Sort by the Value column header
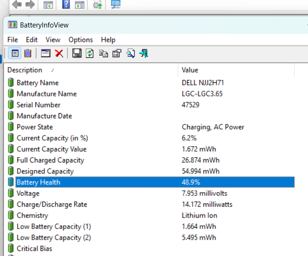 pyautogui.click(x=236, y=70)
